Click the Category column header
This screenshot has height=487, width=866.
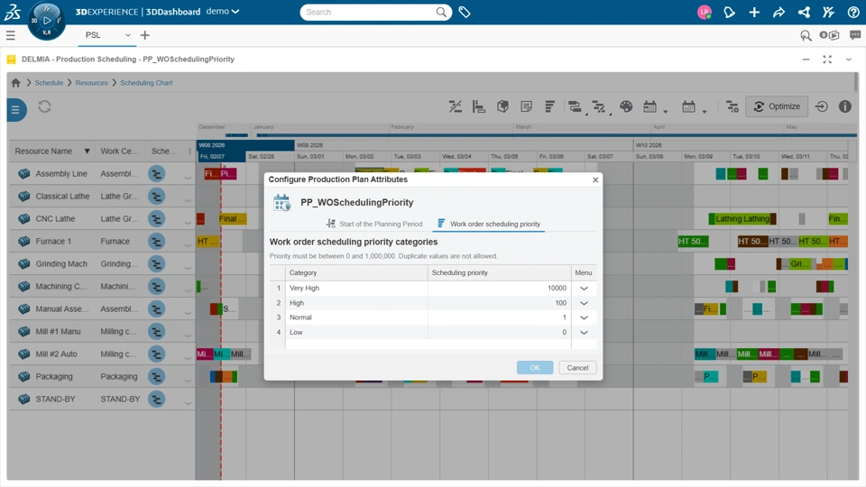point(356,272)
